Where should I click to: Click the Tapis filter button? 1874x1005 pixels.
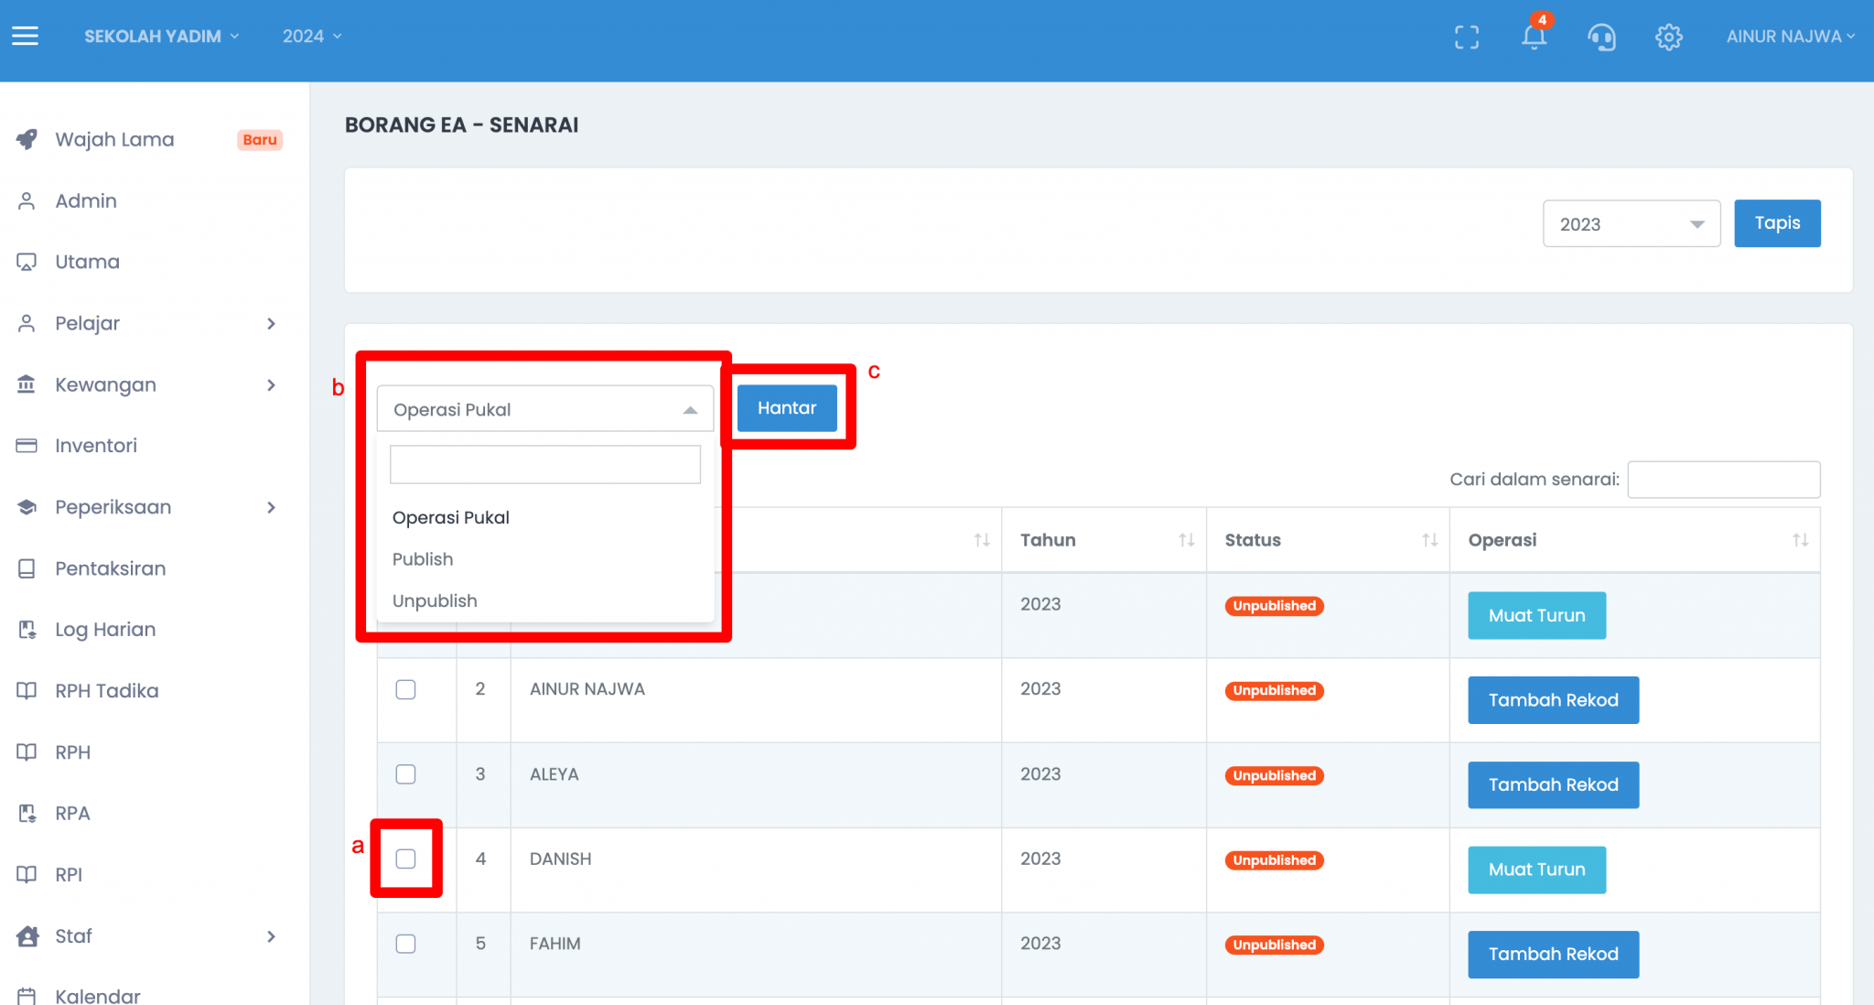pyautogui.click(x=1776, y=223)
